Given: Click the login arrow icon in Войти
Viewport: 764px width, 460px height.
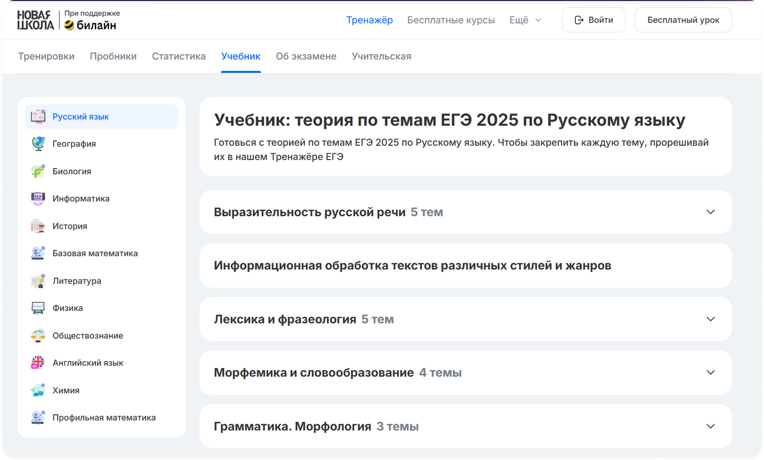Looking at the screenshot, I should 579,20.
